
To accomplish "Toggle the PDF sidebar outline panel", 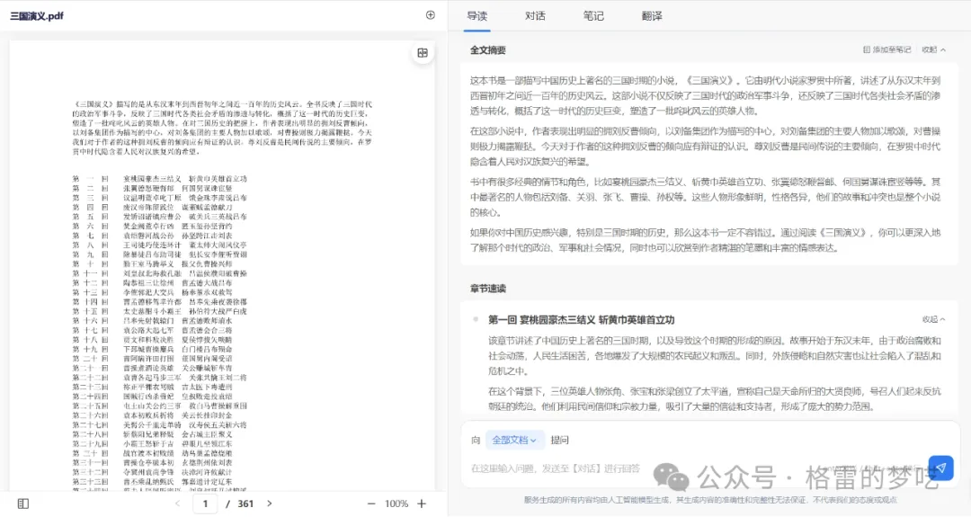I will coord(23,504).
